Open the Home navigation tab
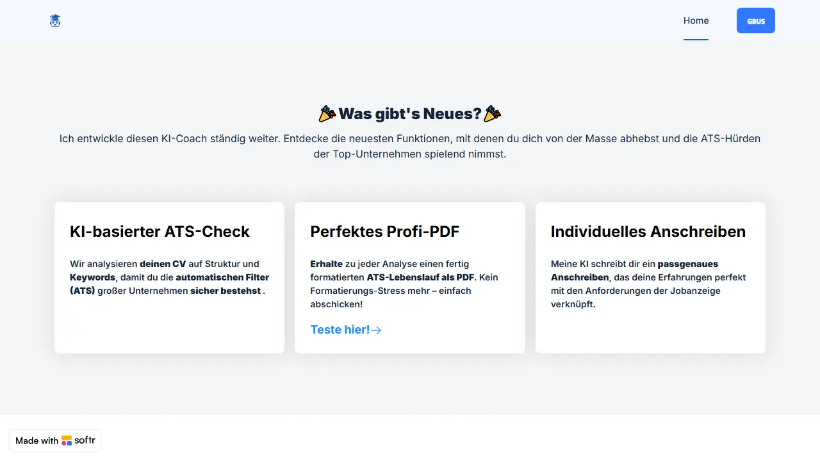Screen dimensions: 820x461 coord(696,20)
